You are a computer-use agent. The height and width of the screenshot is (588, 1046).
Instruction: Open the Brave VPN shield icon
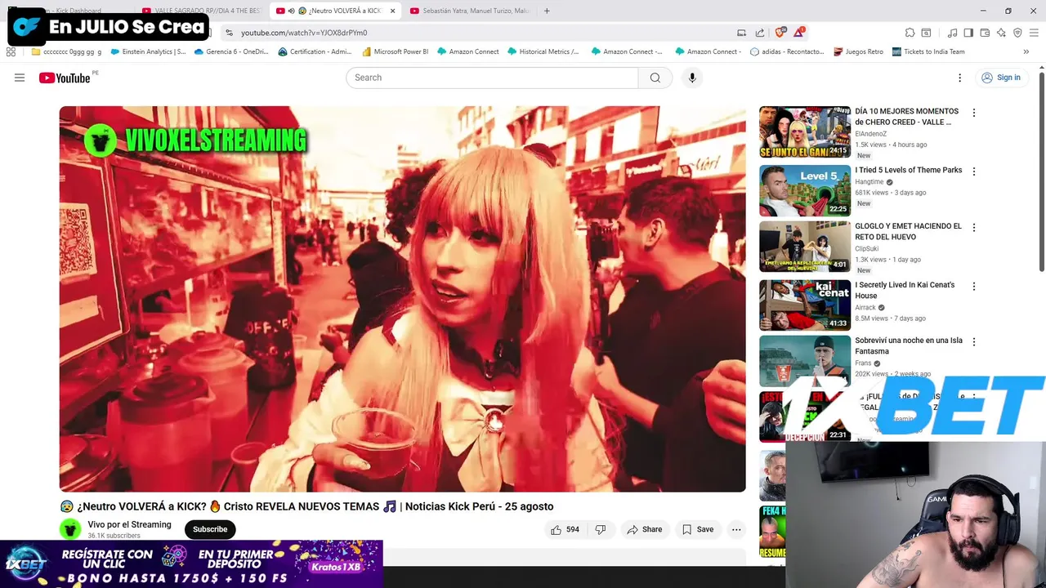(x=1017, y=33)
